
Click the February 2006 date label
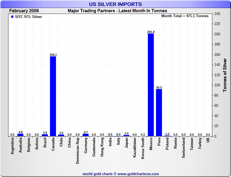tap(24, 11)
